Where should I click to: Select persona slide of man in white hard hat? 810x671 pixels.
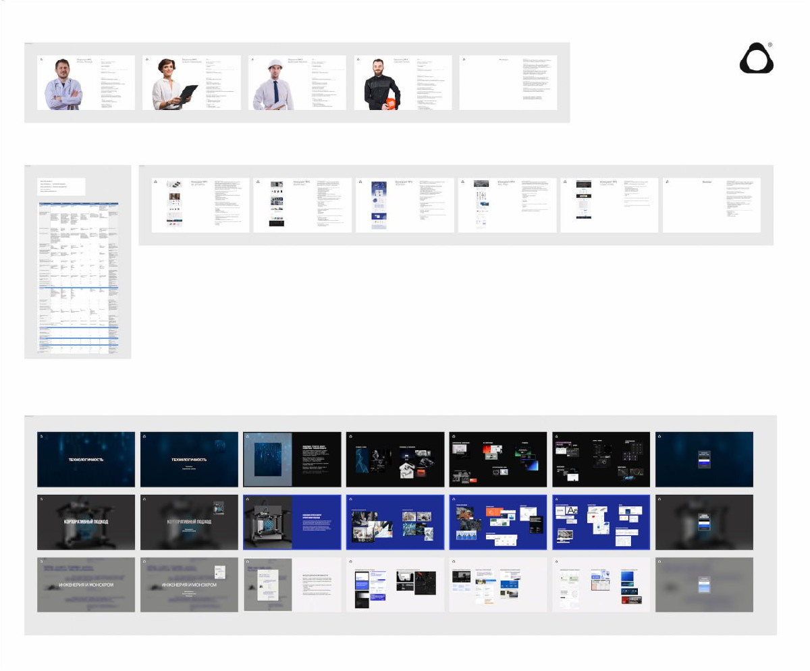tap(297, 82)
